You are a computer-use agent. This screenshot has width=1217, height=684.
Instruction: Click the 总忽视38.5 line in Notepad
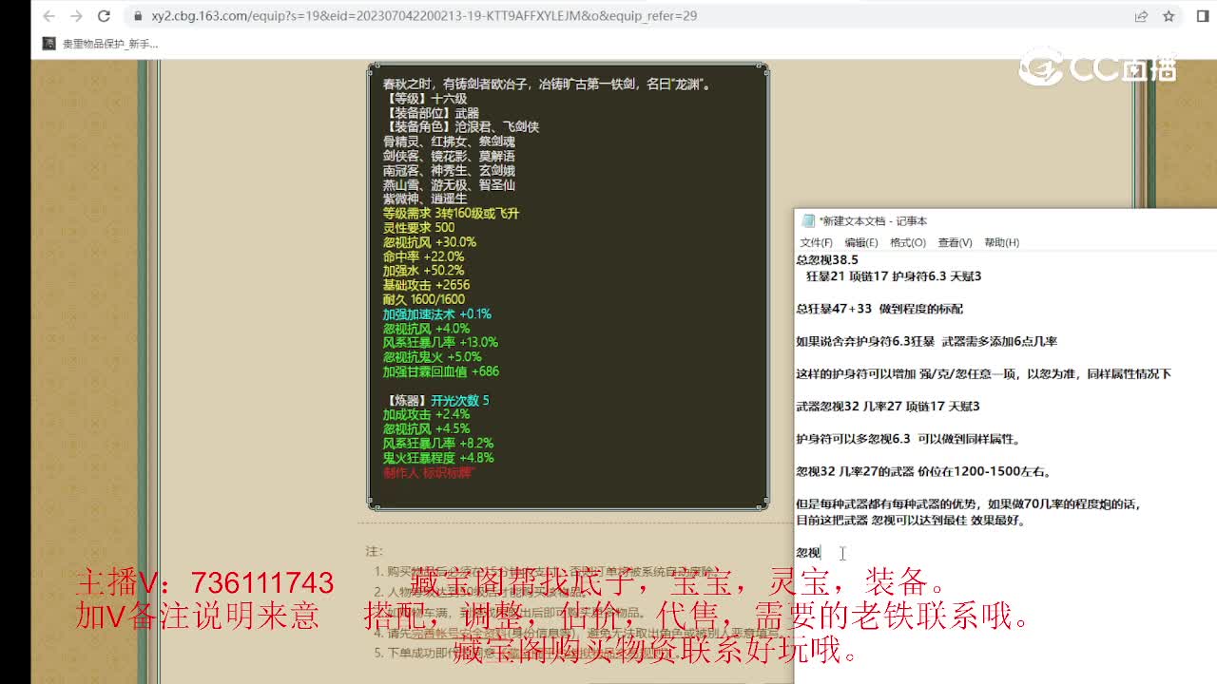click(827, 259)
